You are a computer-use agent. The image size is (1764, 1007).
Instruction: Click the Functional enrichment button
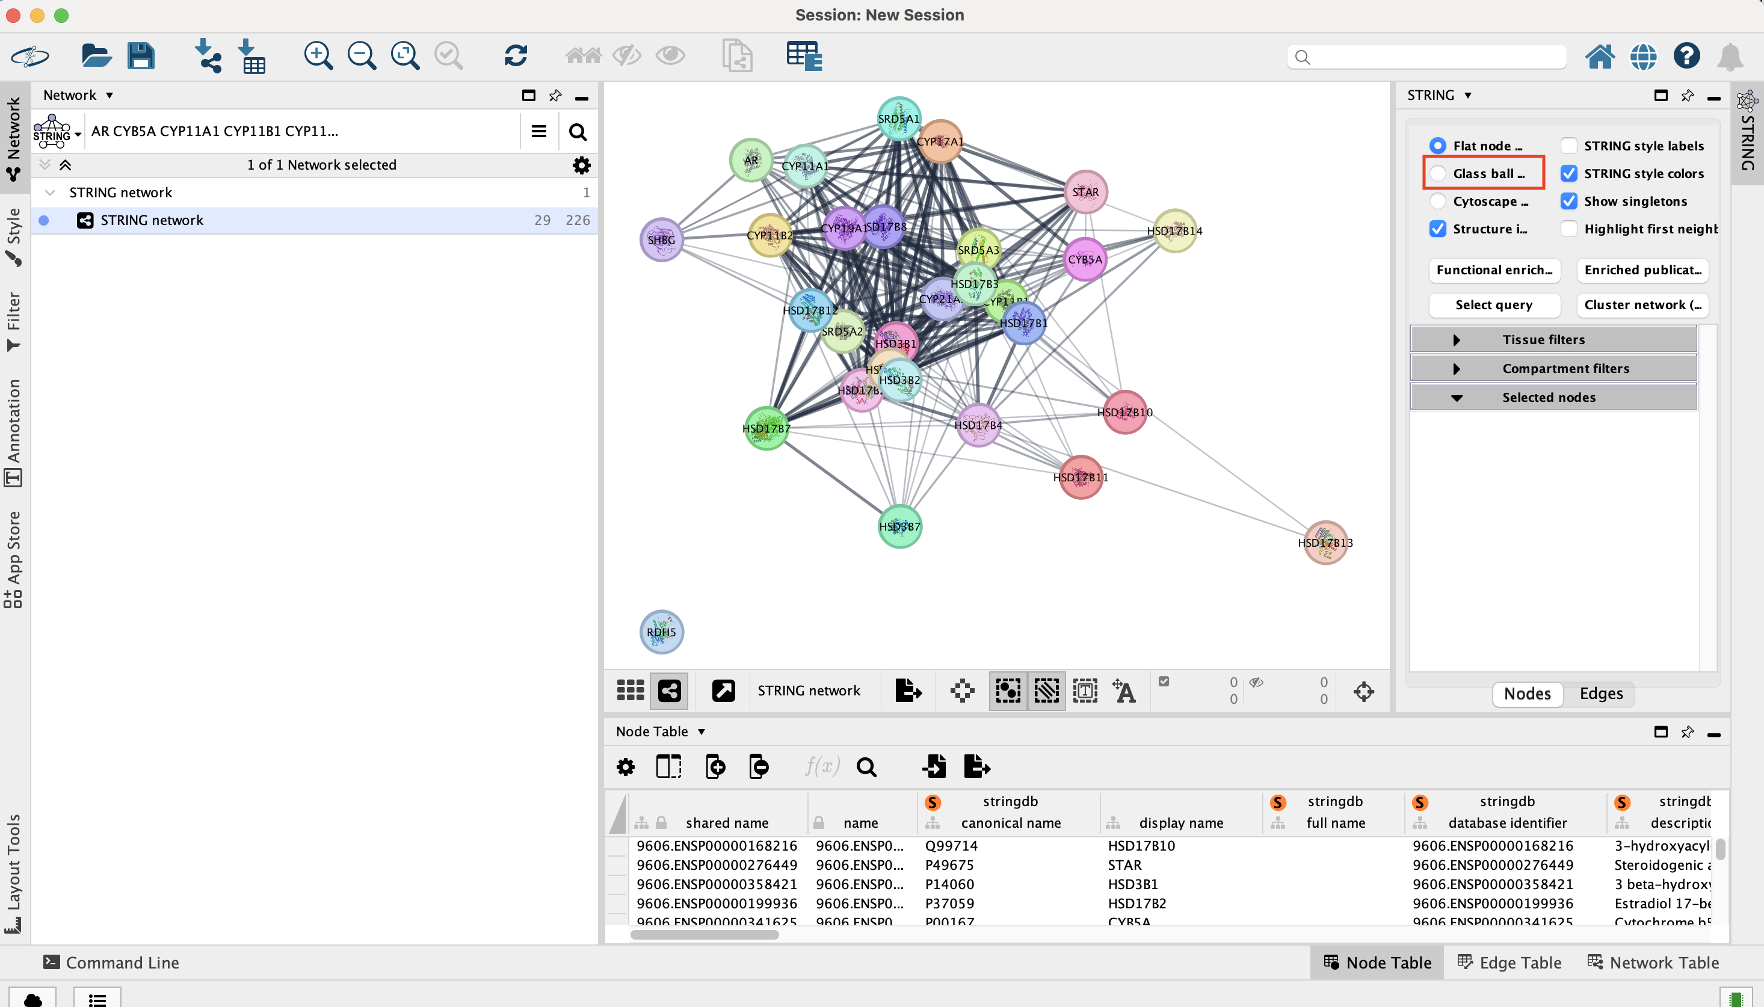[1494, 269]
